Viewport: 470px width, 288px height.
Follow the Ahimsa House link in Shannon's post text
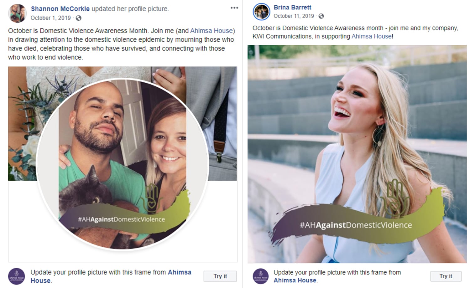tap(211, 31)
